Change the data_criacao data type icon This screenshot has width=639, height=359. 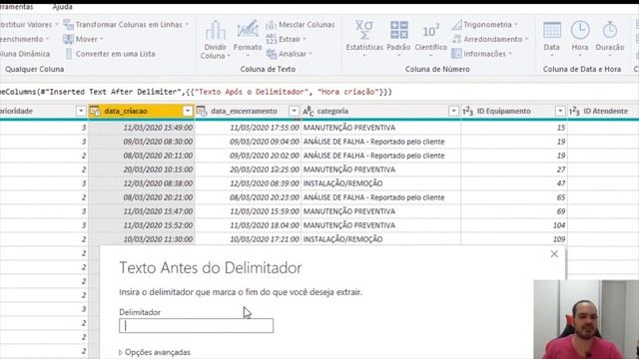coord(95,111)
